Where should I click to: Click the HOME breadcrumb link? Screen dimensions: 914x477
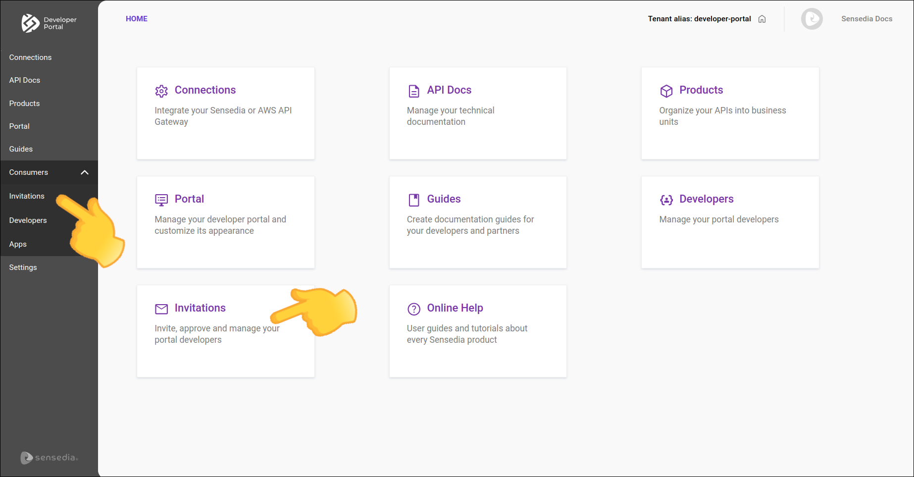[x=137, y=19]
